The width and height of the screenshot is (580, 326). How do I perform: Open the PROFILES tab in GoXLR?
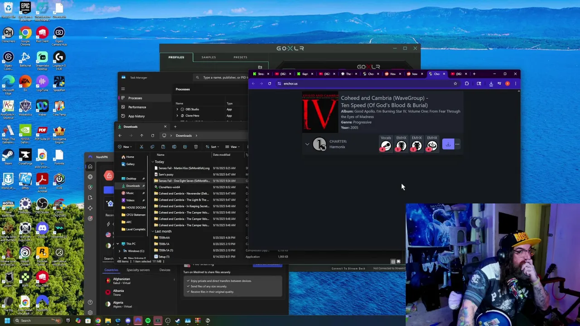[x=176, y=57]
